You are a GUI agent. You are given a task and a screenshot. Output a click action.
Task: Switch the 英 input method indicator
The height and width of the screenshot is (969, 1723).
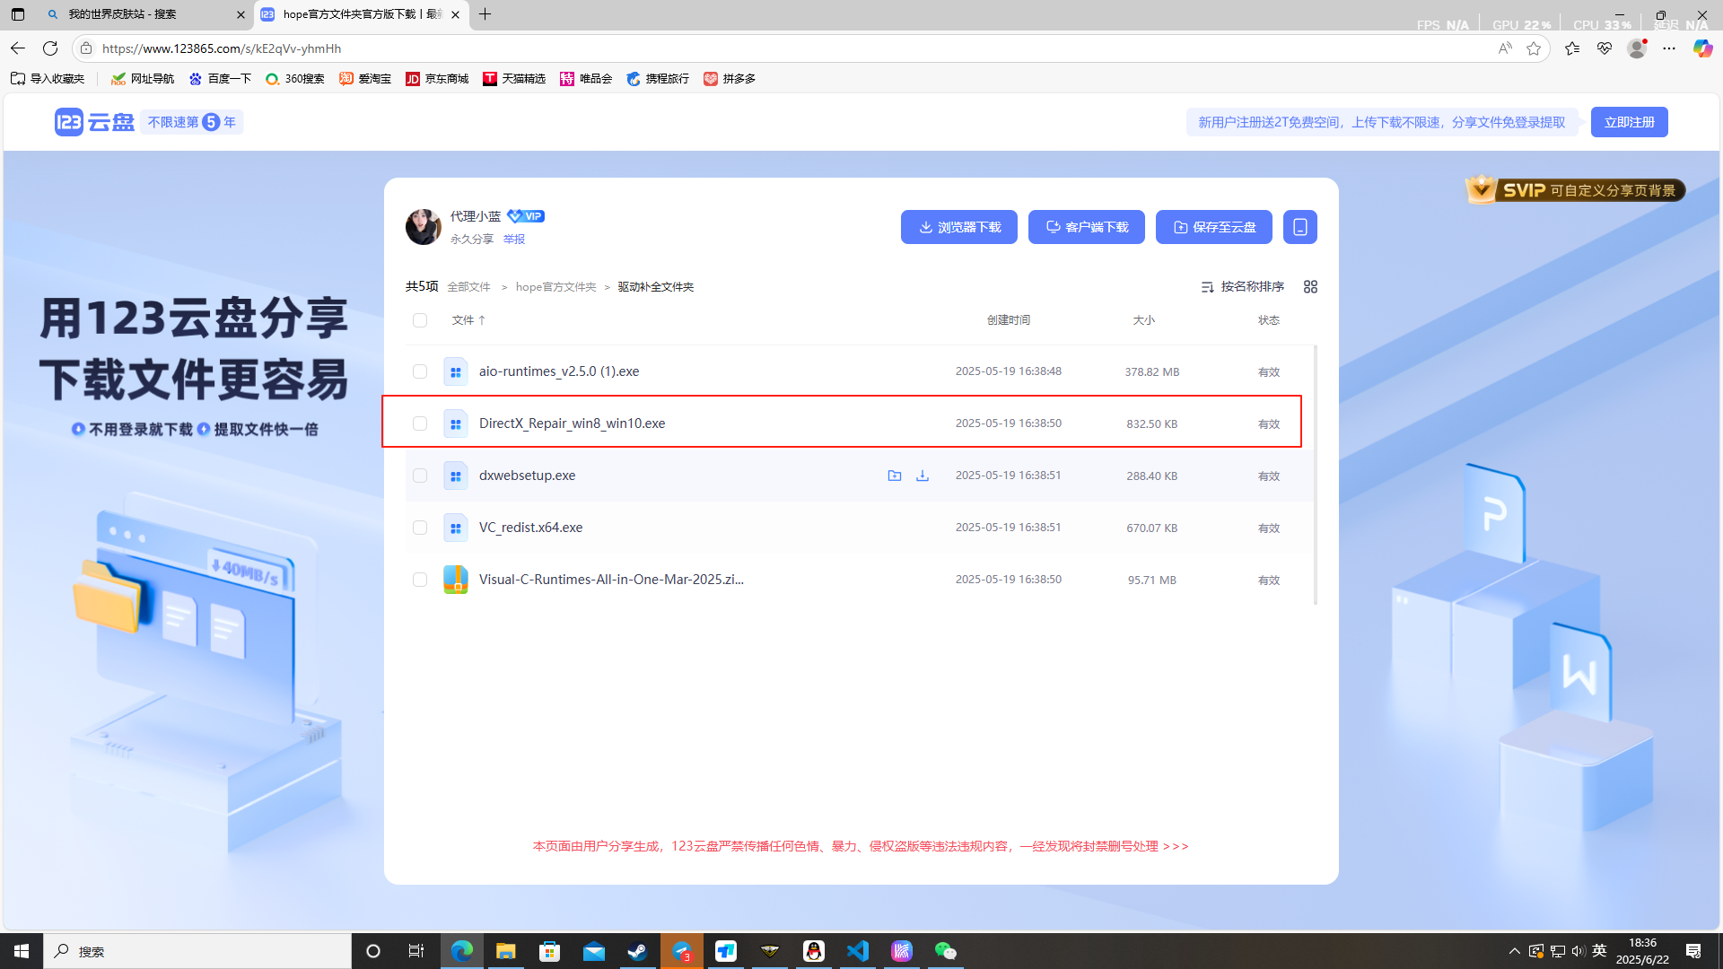click(1599, 951)
